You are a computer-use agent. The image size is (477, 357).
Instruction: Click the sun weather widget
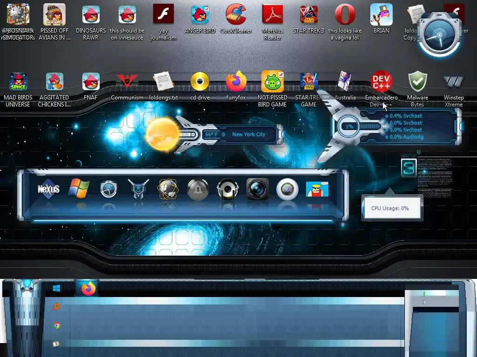(163, 134)
